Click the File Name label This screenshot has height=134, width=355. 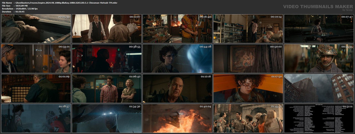(7, 2)
